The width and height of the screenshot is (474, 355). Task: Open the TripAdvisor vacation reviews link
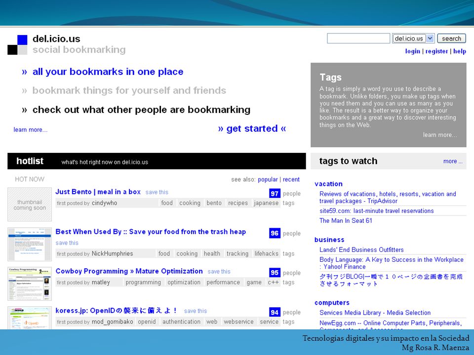coord(388,197)
